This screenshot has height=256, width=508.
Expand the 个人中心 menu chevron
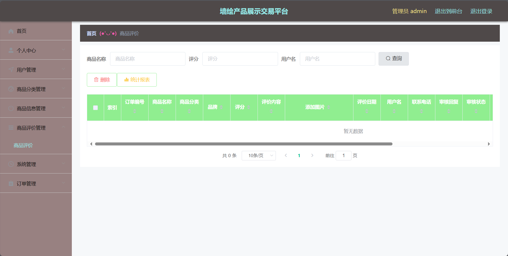pos(63,50)
